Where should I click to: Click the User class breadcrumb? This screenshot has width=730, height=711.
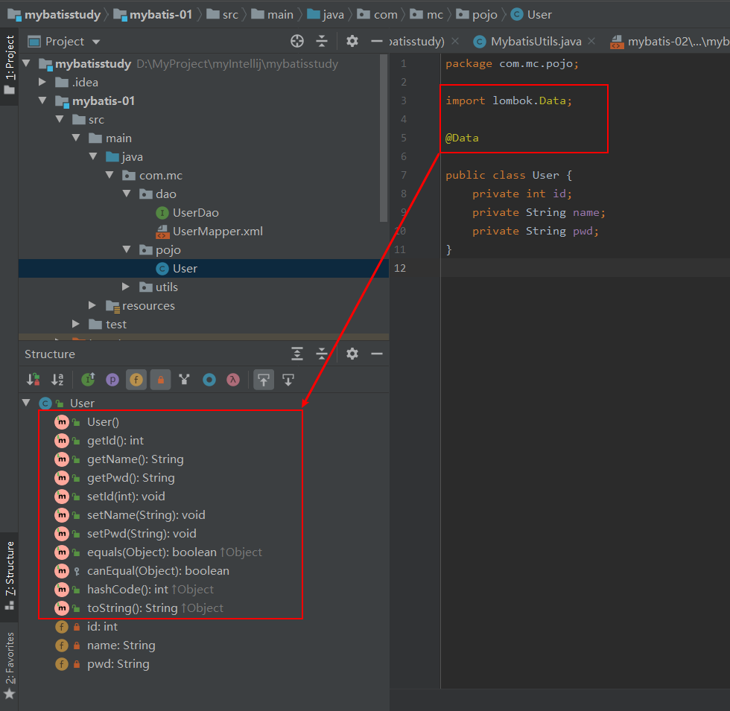coord(532,15)
